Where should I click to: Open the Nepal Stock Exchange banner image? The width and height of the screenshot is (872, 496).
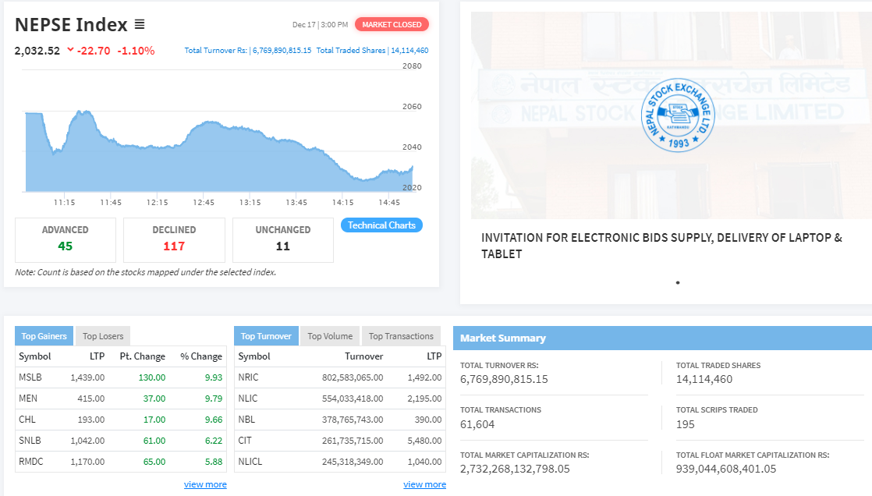pyautogui.click(x=672, y=115)
